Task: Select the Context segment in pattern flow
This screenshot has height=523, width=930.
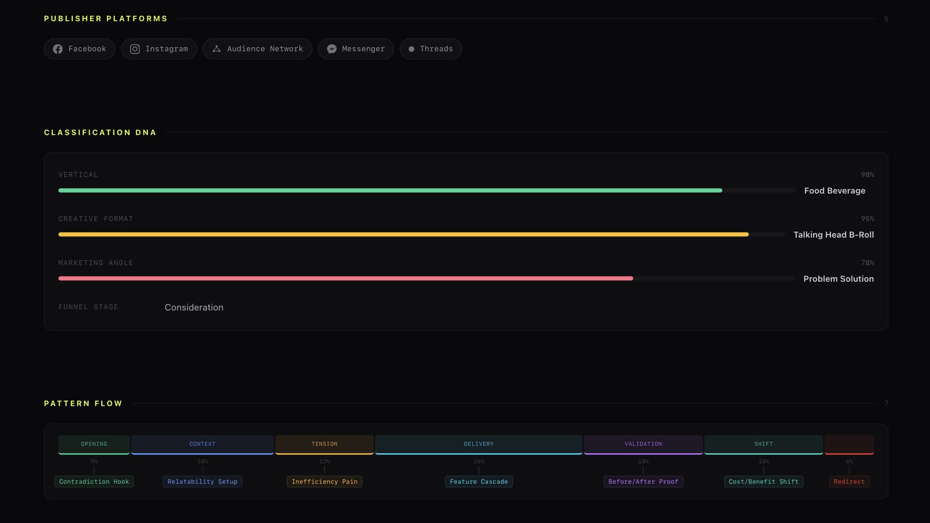Action: (x=202, y=445)
